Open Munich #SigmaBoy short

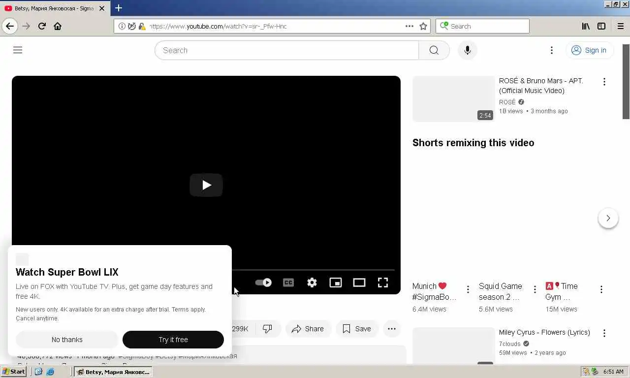pyautogui.click(x=435, y=291)
